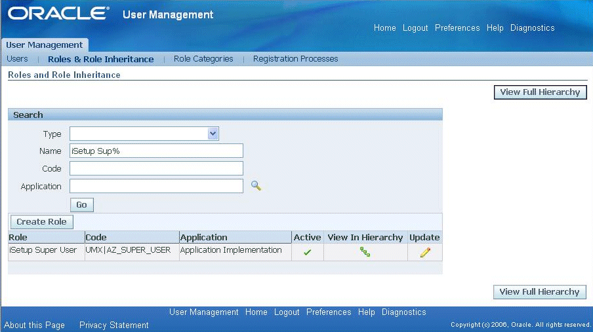Click the Create Role button

tap(41, 222)
